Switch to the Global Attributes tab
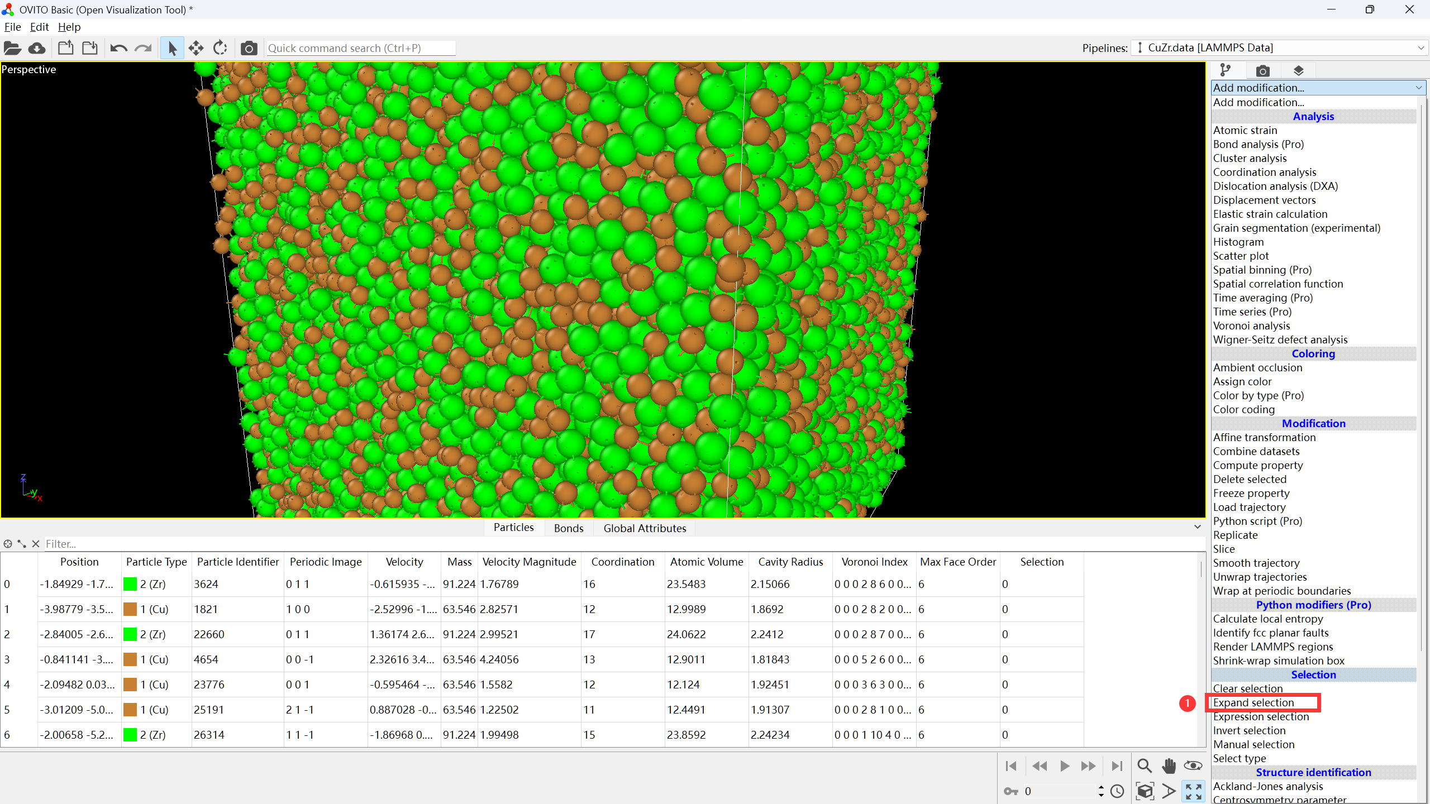 [645, 528]
